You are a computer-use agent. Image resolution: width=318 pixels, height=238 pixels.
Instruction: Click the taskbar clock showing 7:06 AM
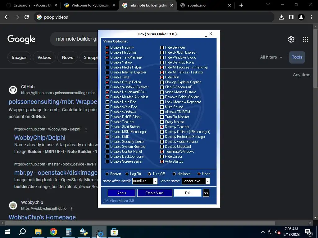click(291, 232)
